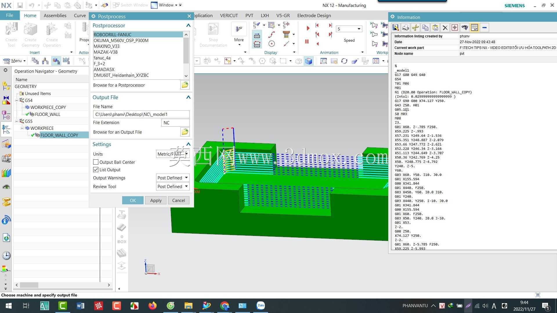Collapse the Settings section

pos(188,144)
